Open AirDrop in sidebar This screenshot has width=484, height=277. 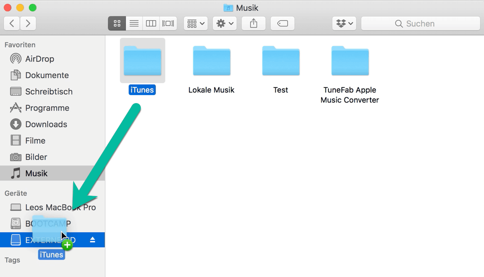coord(52,59)
